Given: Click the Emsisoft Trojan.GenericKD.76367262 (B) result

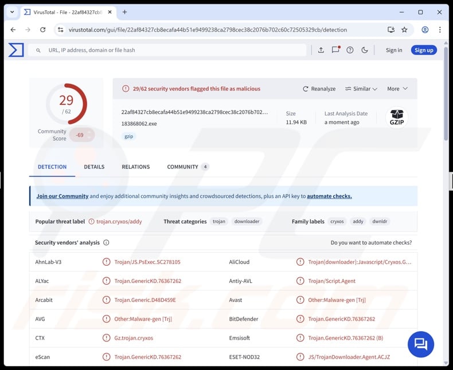Looking at the screenshot, I should 346,338.
